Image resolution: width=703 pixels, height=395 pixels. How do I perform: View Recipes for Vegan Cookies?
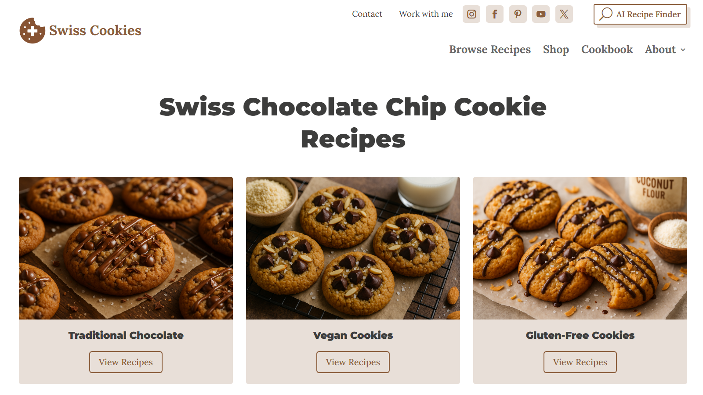pyautogui.click(x=353, y=362)
